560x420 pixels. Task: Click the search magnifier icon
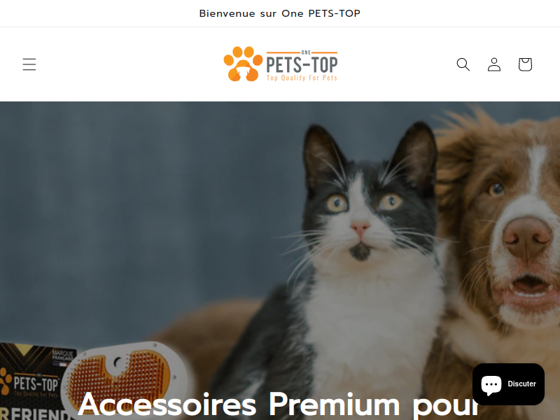(463, 64)
